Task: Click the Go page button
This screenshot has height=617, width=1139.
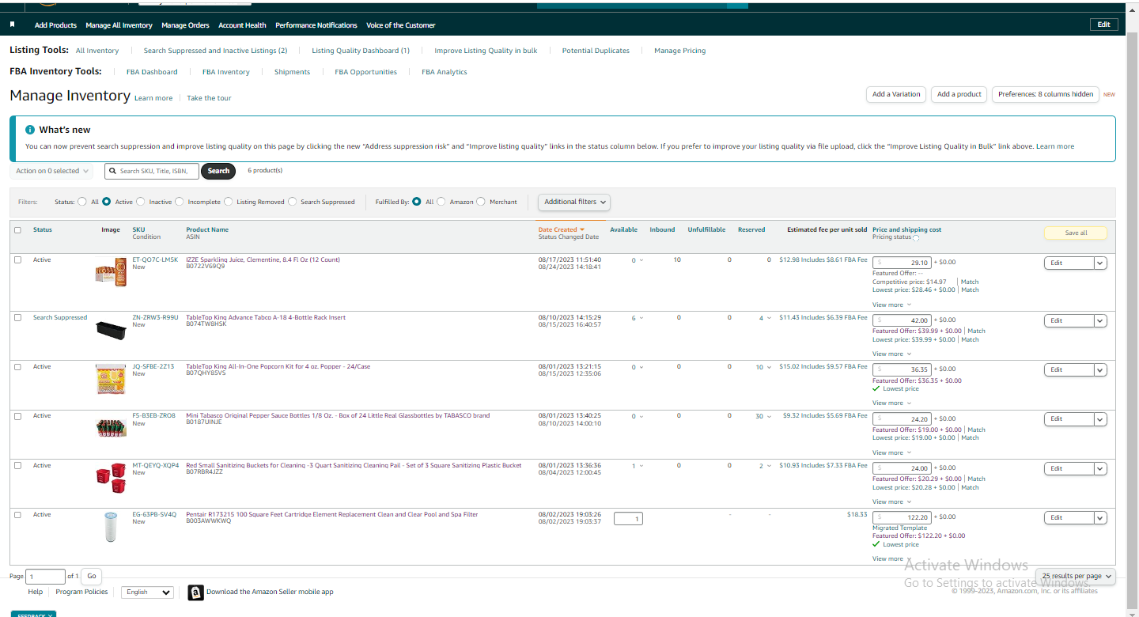Action: click(92, 577)
